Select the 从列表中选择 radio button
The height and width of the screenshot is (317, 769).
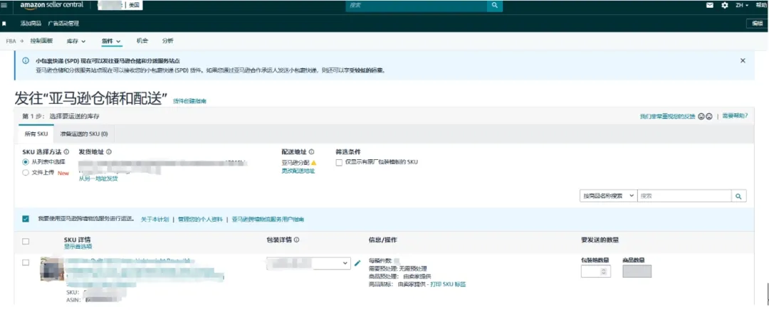click(26, 162)
